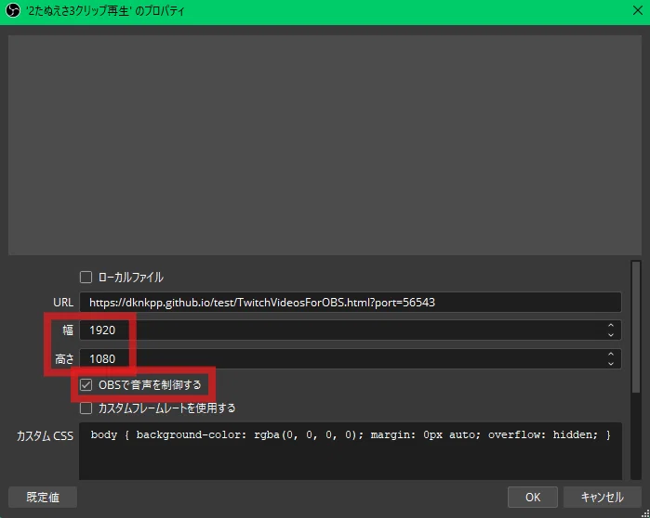Enable the ローカルファイル checkbox
Image resolution: width=650 pixels, height=518 pixels.
coord(86,278)
